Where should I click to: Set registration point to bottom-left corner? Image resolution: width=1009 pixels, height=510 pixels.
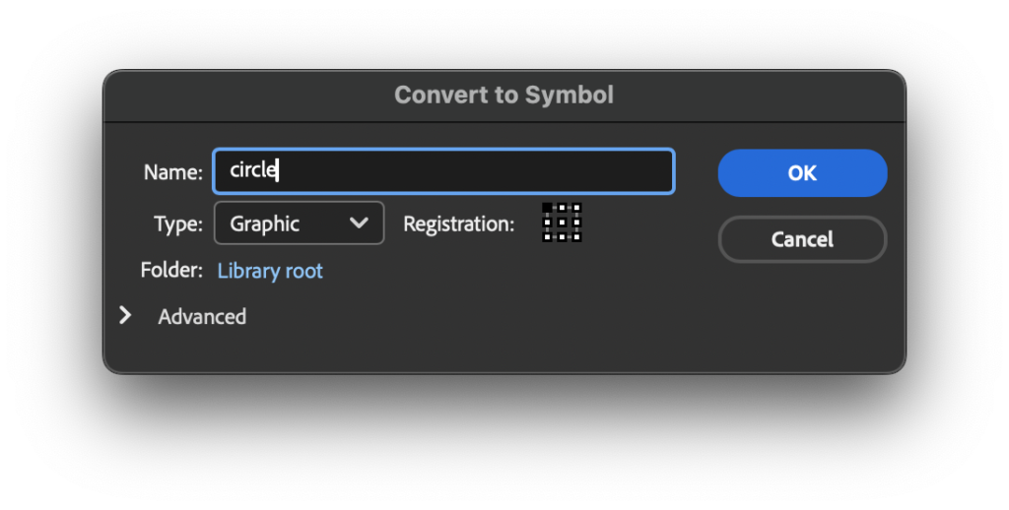pyautogui.click(x=548, y=236)
